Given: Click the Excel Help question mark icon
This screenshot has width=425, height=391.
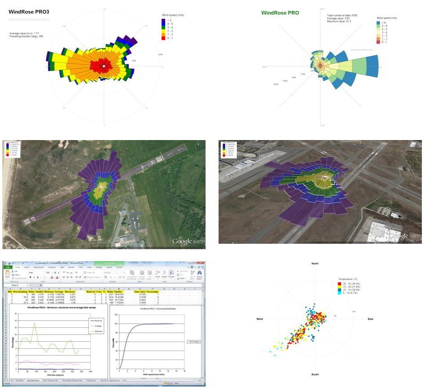Looking at the screenshot, I should pyautogui.click(x=192, y=267).
